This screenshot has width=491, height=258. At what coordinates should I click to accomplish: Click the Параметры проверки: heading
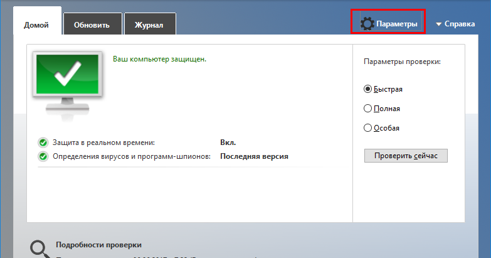pos(402,62)
